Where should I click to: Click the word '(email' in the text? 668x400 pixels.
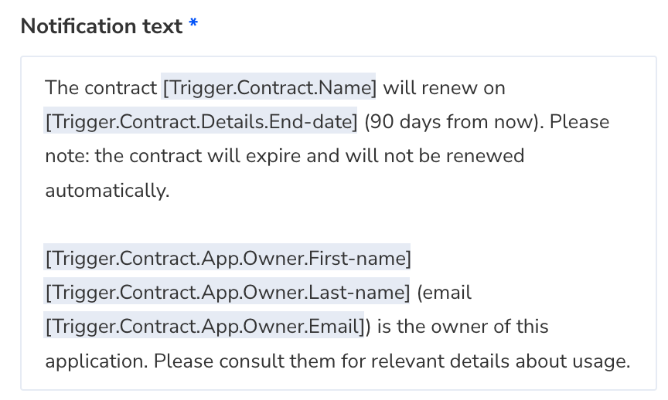point(445,293)
